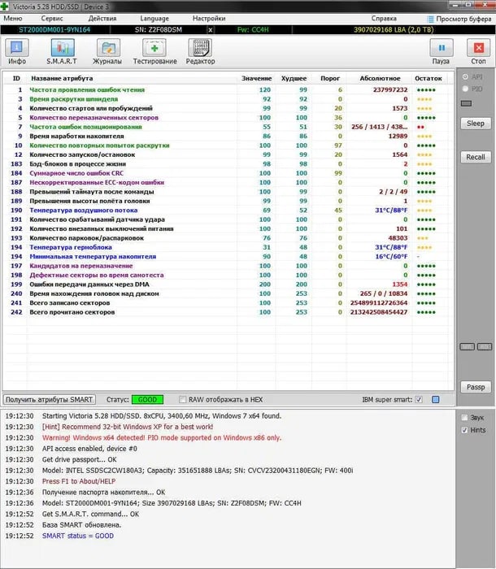Open the Справка menu
The image size is (496, 569).
coord(384,18)
